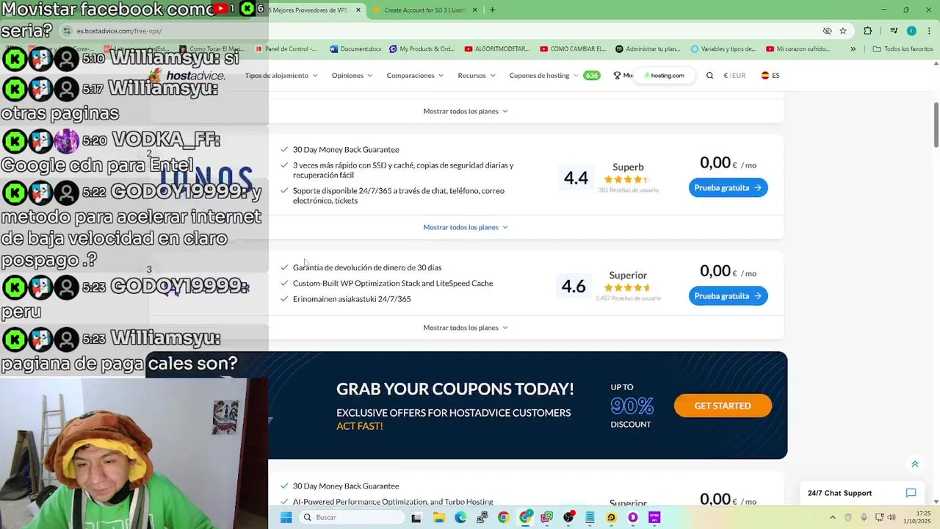
Task: Open Variables y tipos de... bookmark
Action: pos(723,49)
